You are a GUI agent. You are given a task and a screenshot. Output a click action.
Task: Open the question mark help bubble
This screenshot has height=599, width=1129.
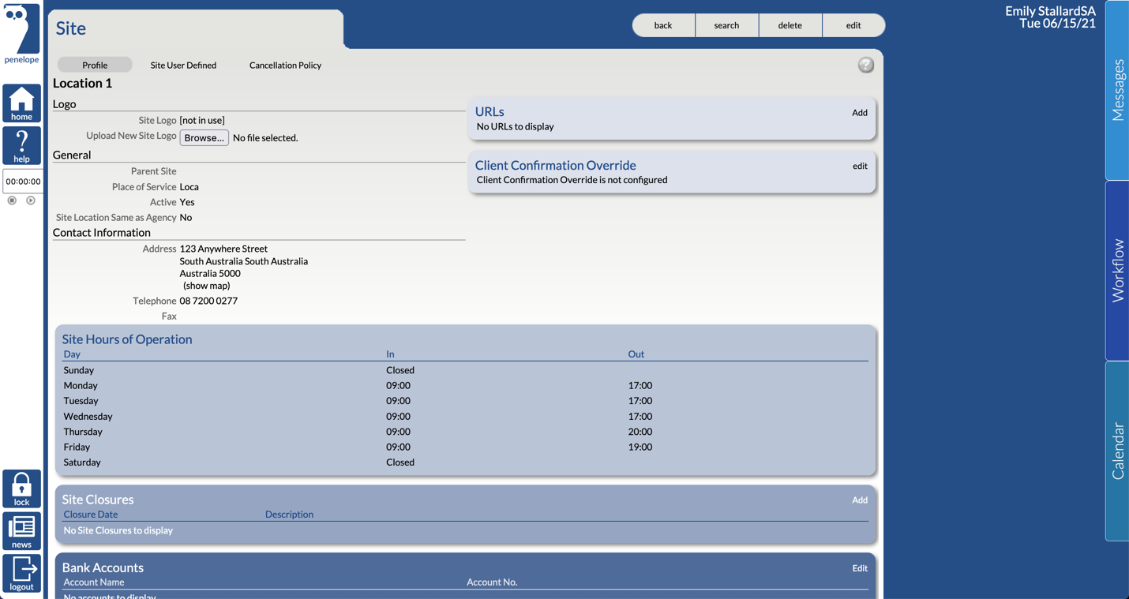[x=866, y=65]
